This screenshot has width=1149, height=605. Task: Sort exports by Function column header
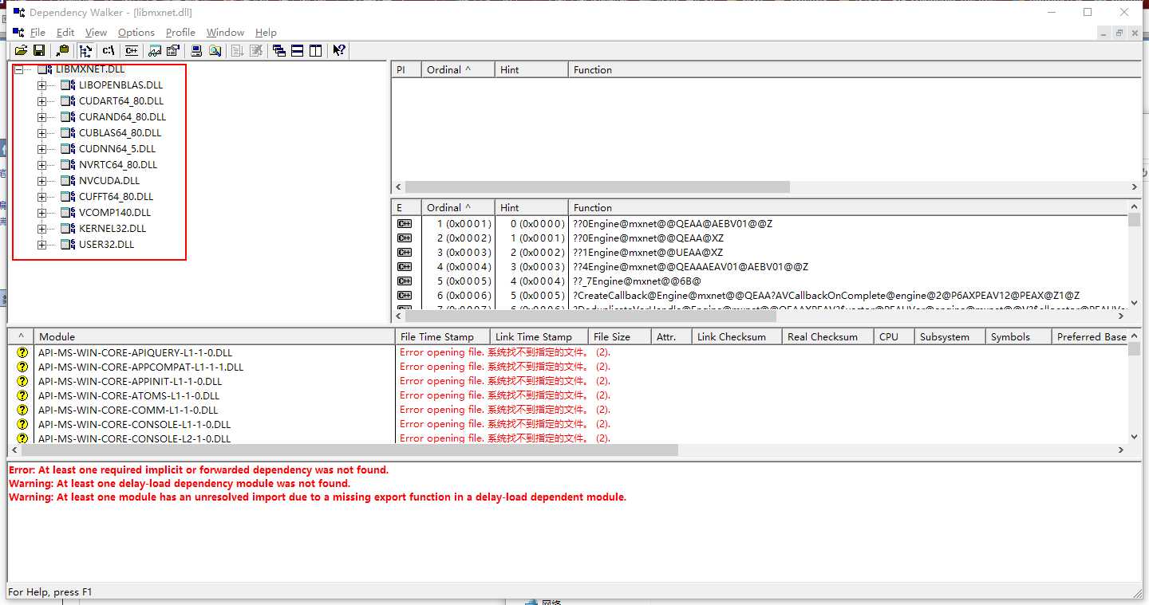tap(849, 208)
